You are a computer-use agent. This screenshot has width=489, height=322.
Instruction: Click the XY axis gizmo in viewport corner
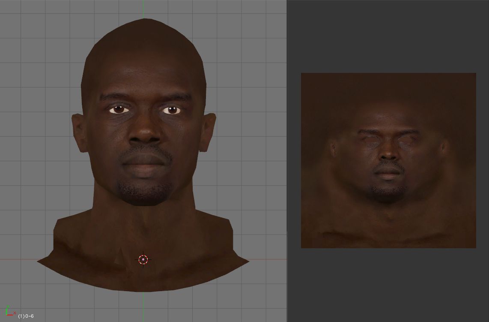coord(10,311)
